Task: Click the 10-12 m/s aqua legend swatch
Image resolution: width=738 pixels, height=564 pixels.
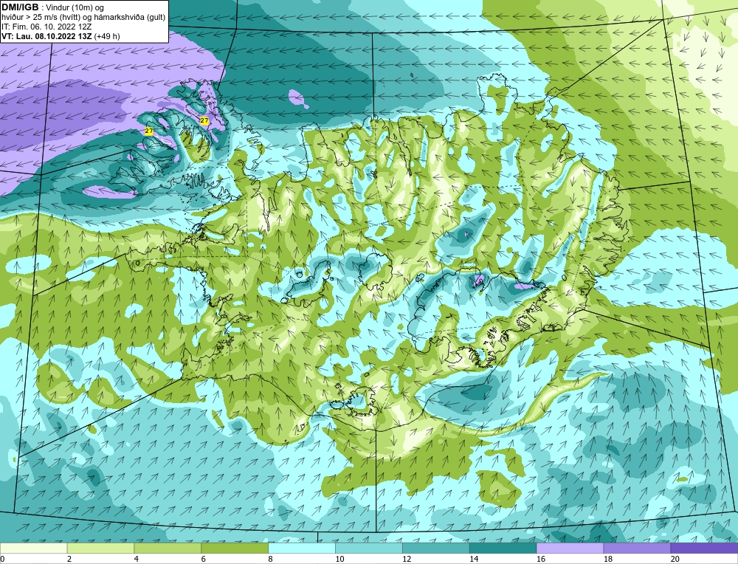Action: click(368, 548)
